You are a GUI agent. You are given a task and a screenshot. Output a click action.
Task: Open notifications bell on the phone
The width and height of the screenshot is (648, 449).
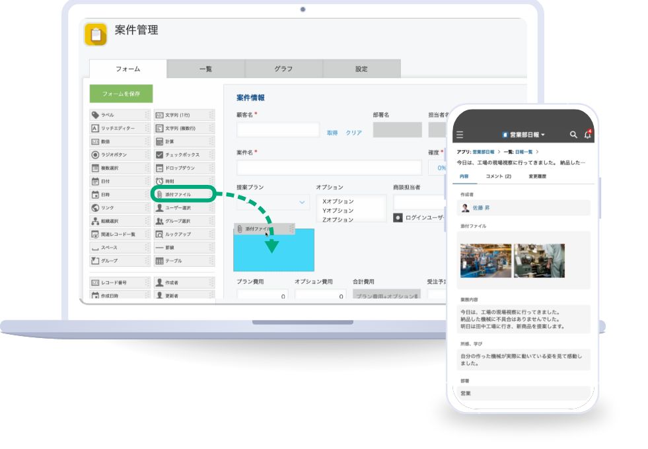(x=587, y=135)
